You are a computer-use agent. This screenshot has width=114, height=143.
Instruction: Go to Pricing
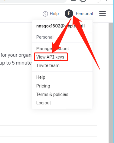point(43,86)
